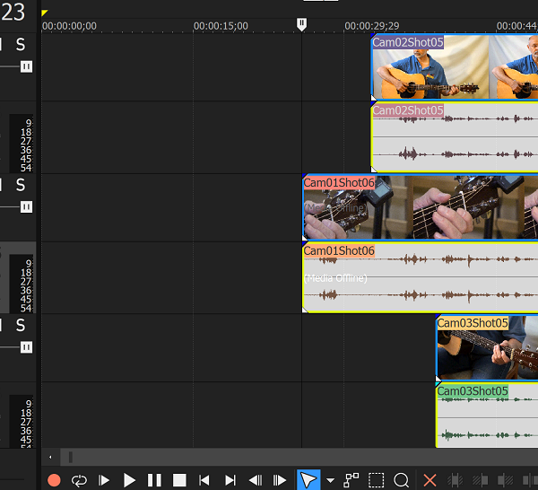This screenshot has height=490, width=538.
Task: Choose the Selection Edit marquee tool
Action: coord(377,480)
